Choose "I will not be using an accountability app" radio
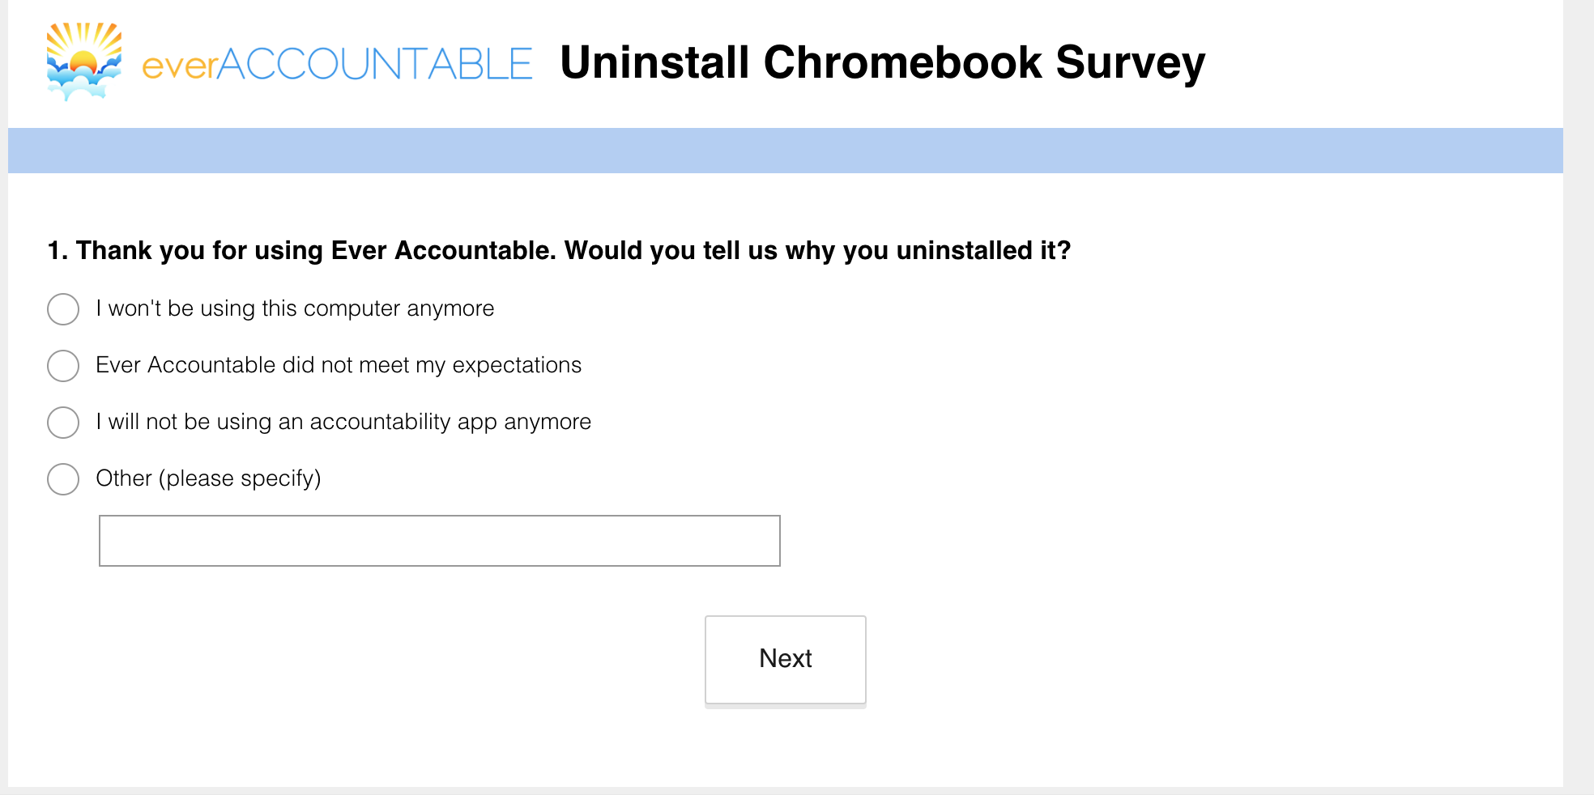The height and width of the screenshot is (795, 1594). pos(63,423)
